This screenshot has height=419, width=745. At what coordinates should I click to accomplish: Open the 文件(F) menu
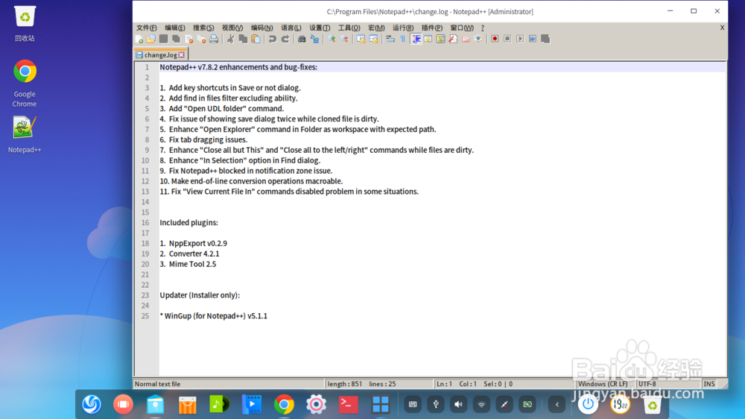[x=146, y=28]
